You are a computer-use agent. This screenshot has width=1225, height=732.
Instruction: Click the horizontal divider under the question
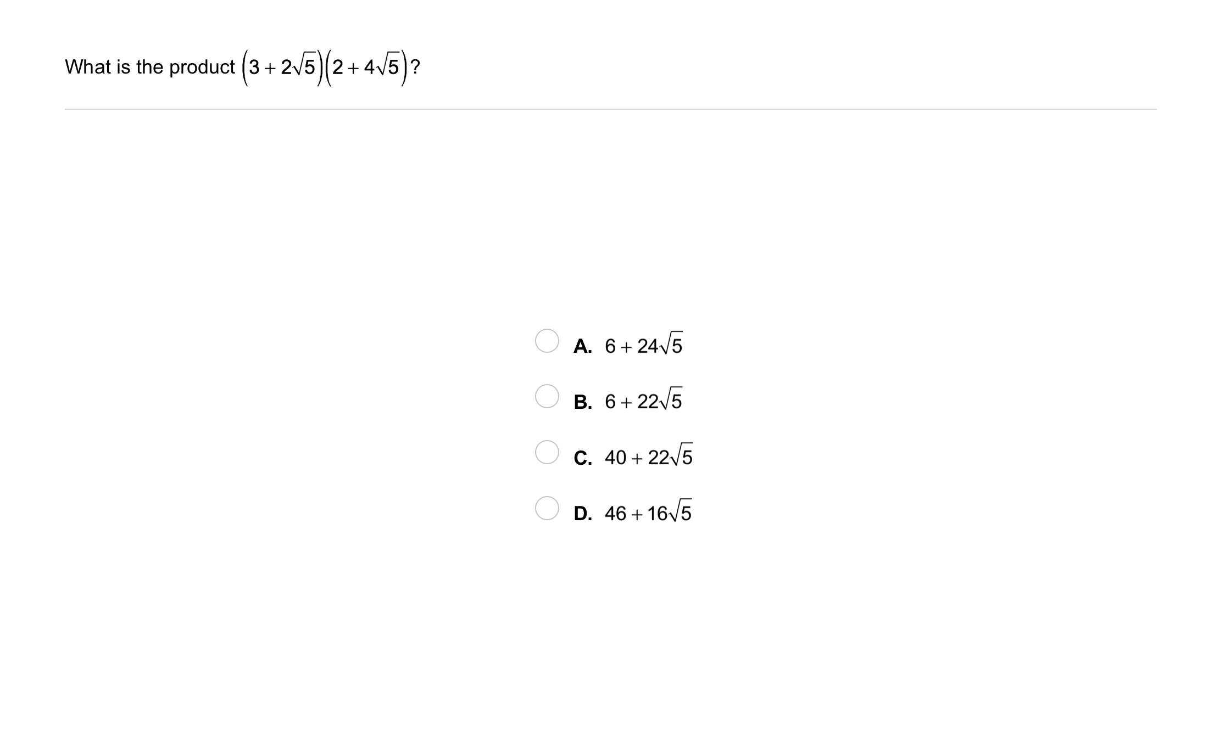(x=610, y=109)
